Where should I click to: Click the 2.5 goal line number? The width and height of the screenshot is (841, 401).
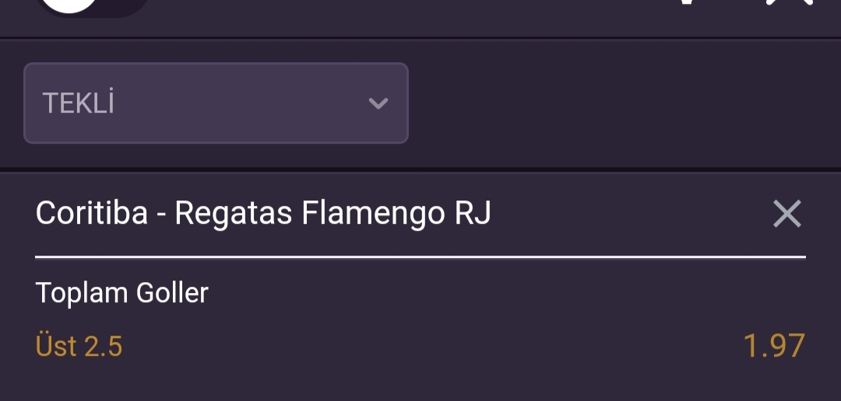pyautogui.click(x=104, y=346)
